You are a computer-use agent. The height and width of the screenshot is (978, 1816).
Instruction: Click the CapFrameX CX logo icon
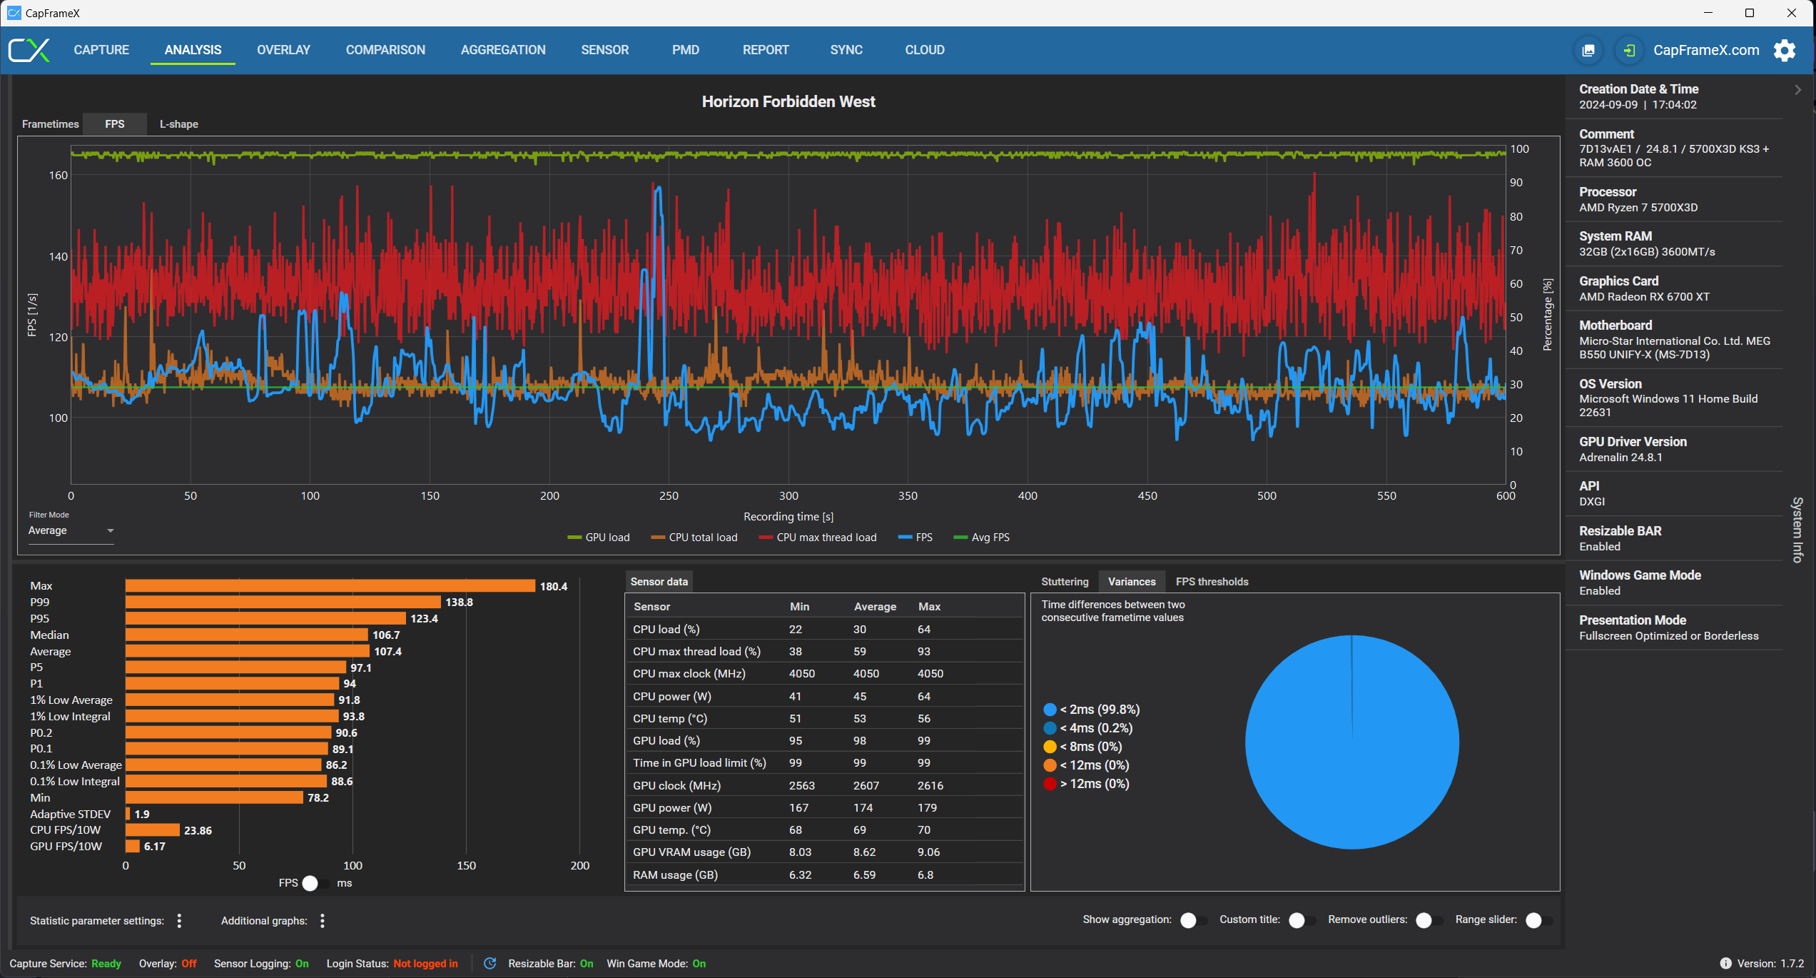click(x=29, y=50)
